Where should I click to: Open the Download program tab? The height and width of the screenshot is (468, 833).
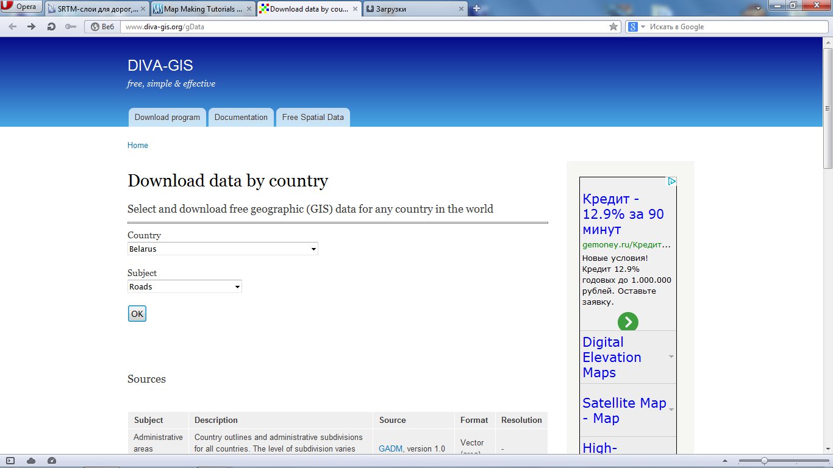(167, 118)
